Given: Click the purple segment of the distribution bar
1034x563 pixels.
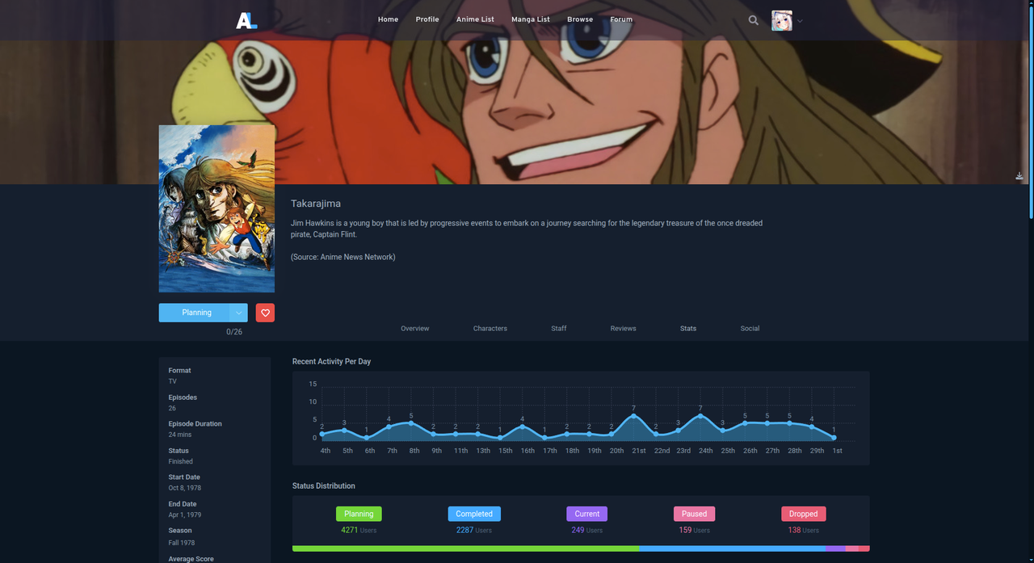Looking at the screenshot, I should click(x=835, y=548).
